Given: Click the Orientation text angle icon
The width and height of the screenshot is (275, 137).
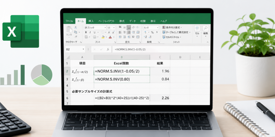Looking at the screenshot, I should (x=133, y=28).
